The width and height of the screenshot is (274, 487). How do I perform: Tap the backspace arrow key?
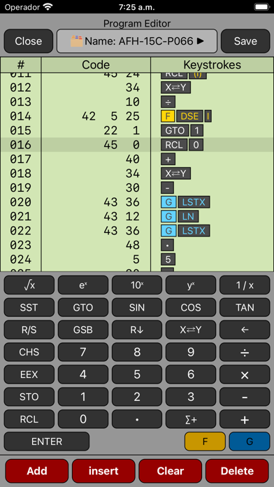[x=245, y=330]
